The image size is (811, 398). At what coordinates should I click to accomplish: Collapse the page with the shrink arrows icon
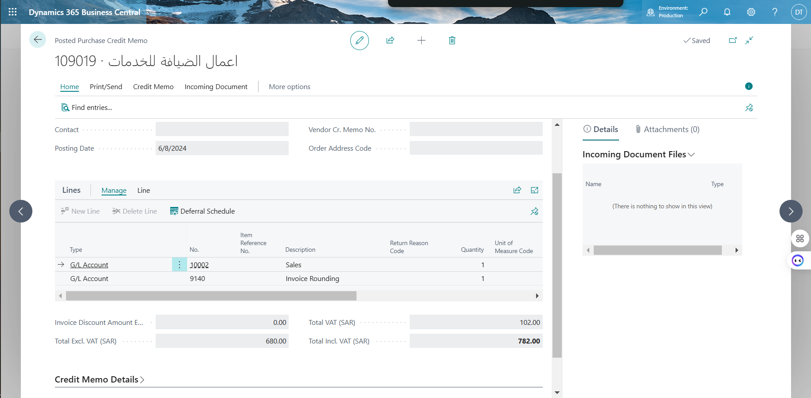pos(749,40)
